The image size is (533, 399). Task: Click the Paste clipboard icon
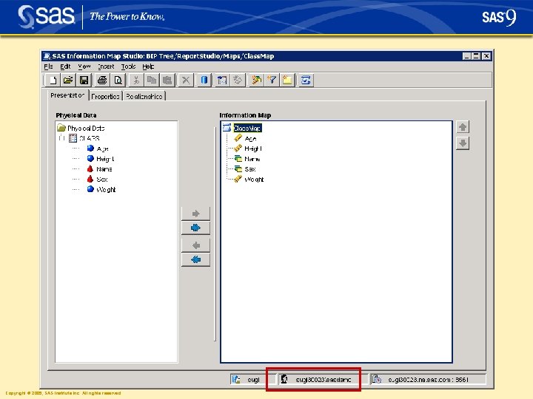pos(167,81)
